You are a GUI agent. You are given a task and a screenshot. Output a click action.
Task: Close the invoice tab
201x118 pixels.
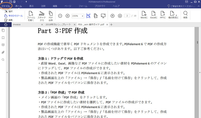click(x=42, y=24)
